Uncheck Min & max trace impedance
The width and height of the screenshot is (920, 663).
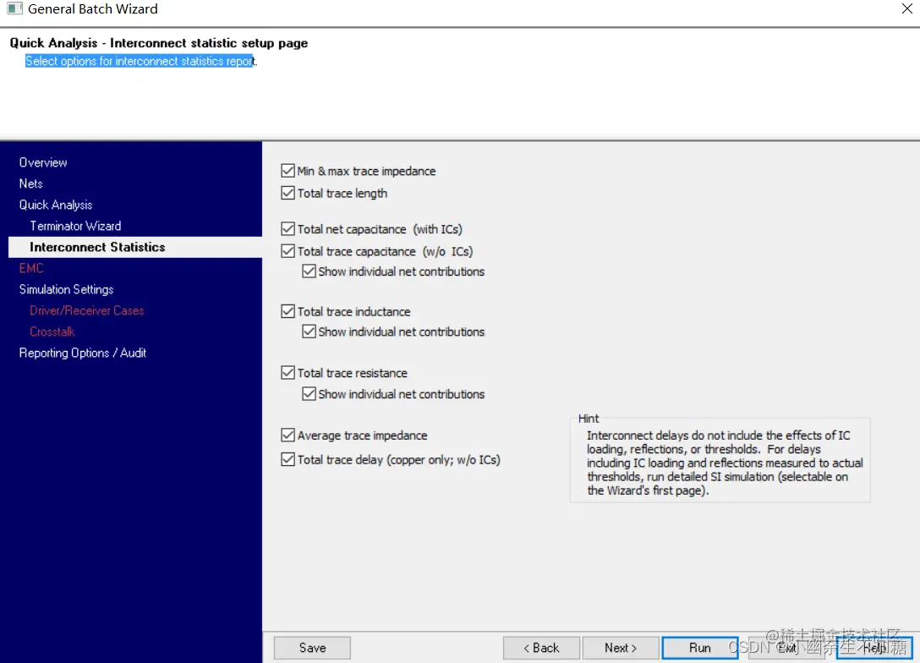click(x=287, y=171)
